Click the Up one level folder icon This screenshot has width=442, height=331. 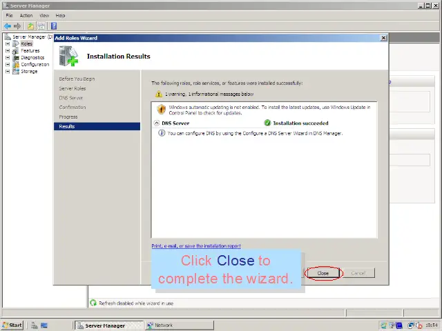click(x=30, y=26)
